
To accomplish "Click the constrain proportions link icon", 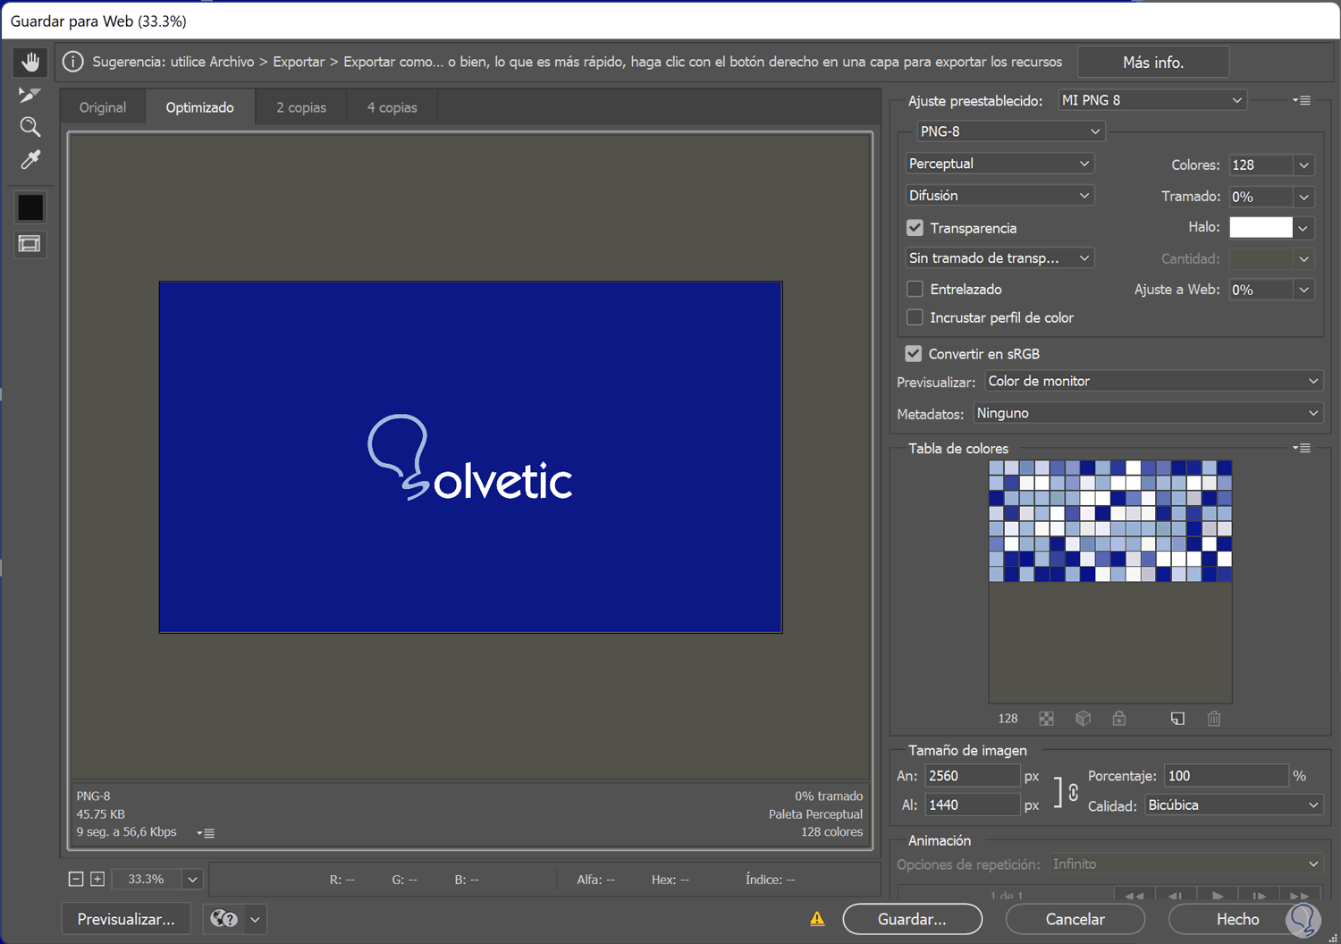I will 1073,792.
